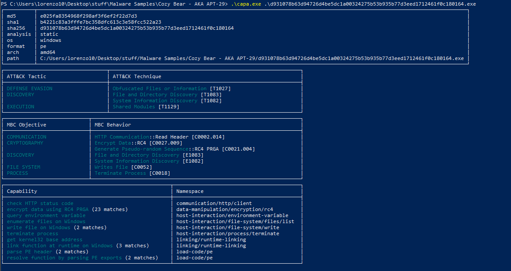511x271 pixels.
Task: Click the 'Capability' column header
Action: point(22,191)
